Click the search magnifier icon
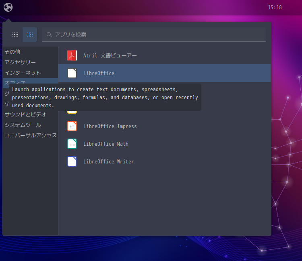Viewport: 302px width, 261px height. pos(49,35)
